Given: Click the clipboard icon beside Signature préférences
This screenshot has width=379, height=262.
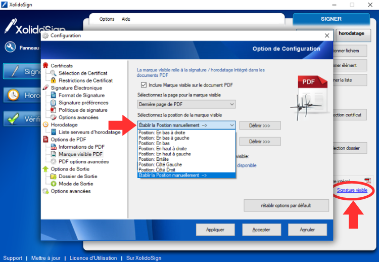Looking at the screenshot, I should [54, 102].
